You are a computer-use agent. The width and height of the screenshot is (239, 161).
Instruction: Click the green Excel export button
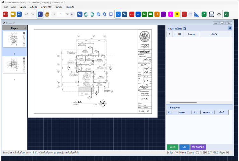pos(172,147)
